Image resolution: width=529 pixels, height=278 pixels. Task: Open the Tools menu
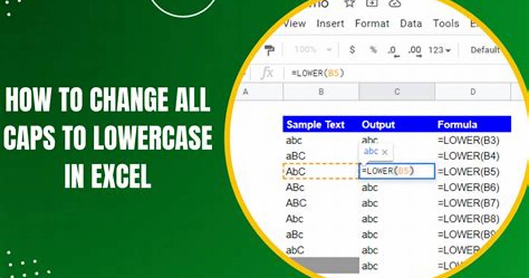(446, 23)
